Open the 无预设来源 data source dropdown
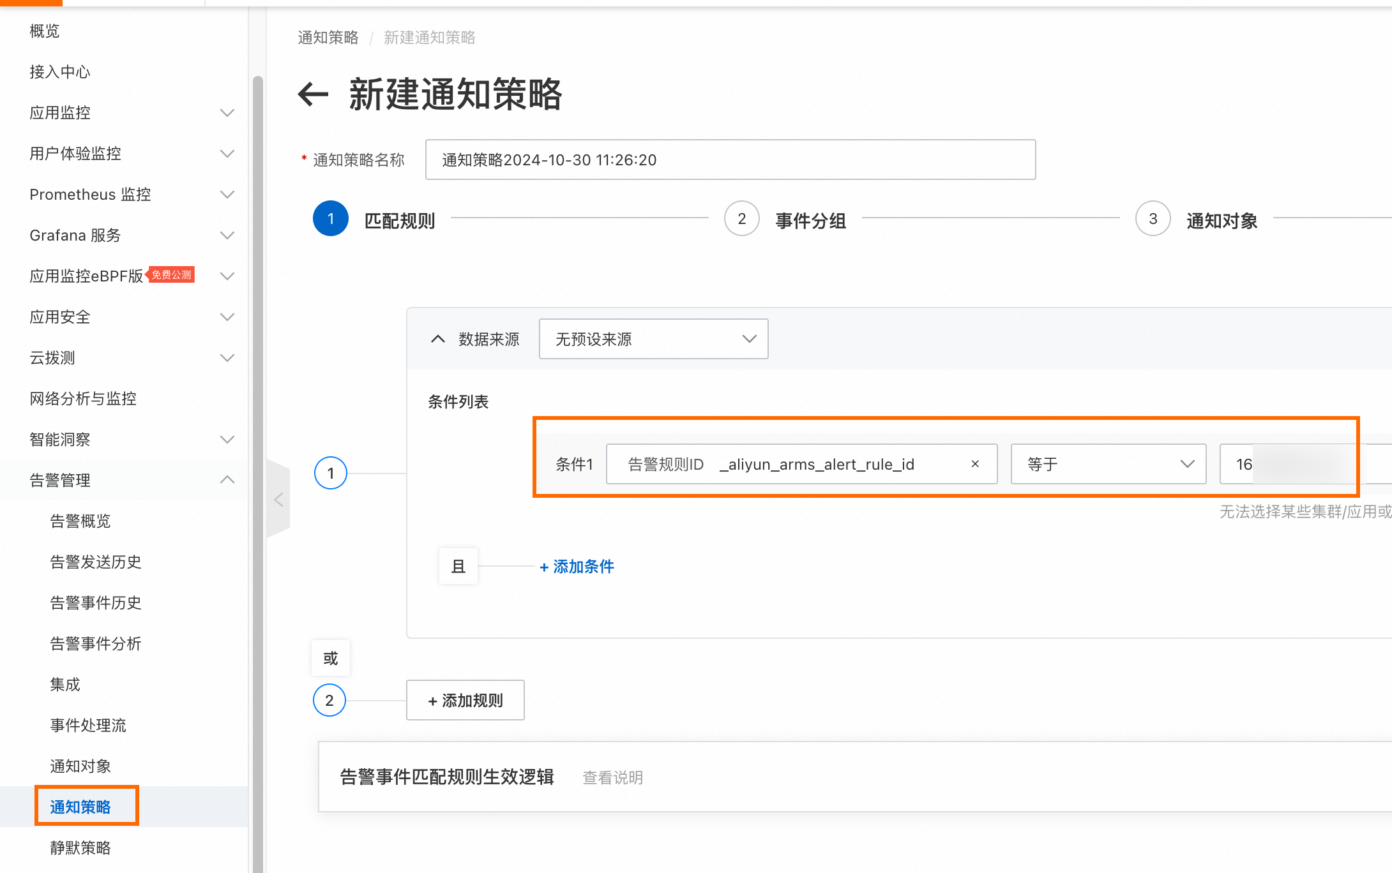 (x=653, y=339)
